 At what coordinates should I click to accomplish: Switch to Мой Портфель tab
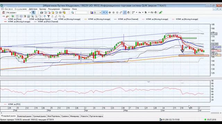[x=54, y=116]
